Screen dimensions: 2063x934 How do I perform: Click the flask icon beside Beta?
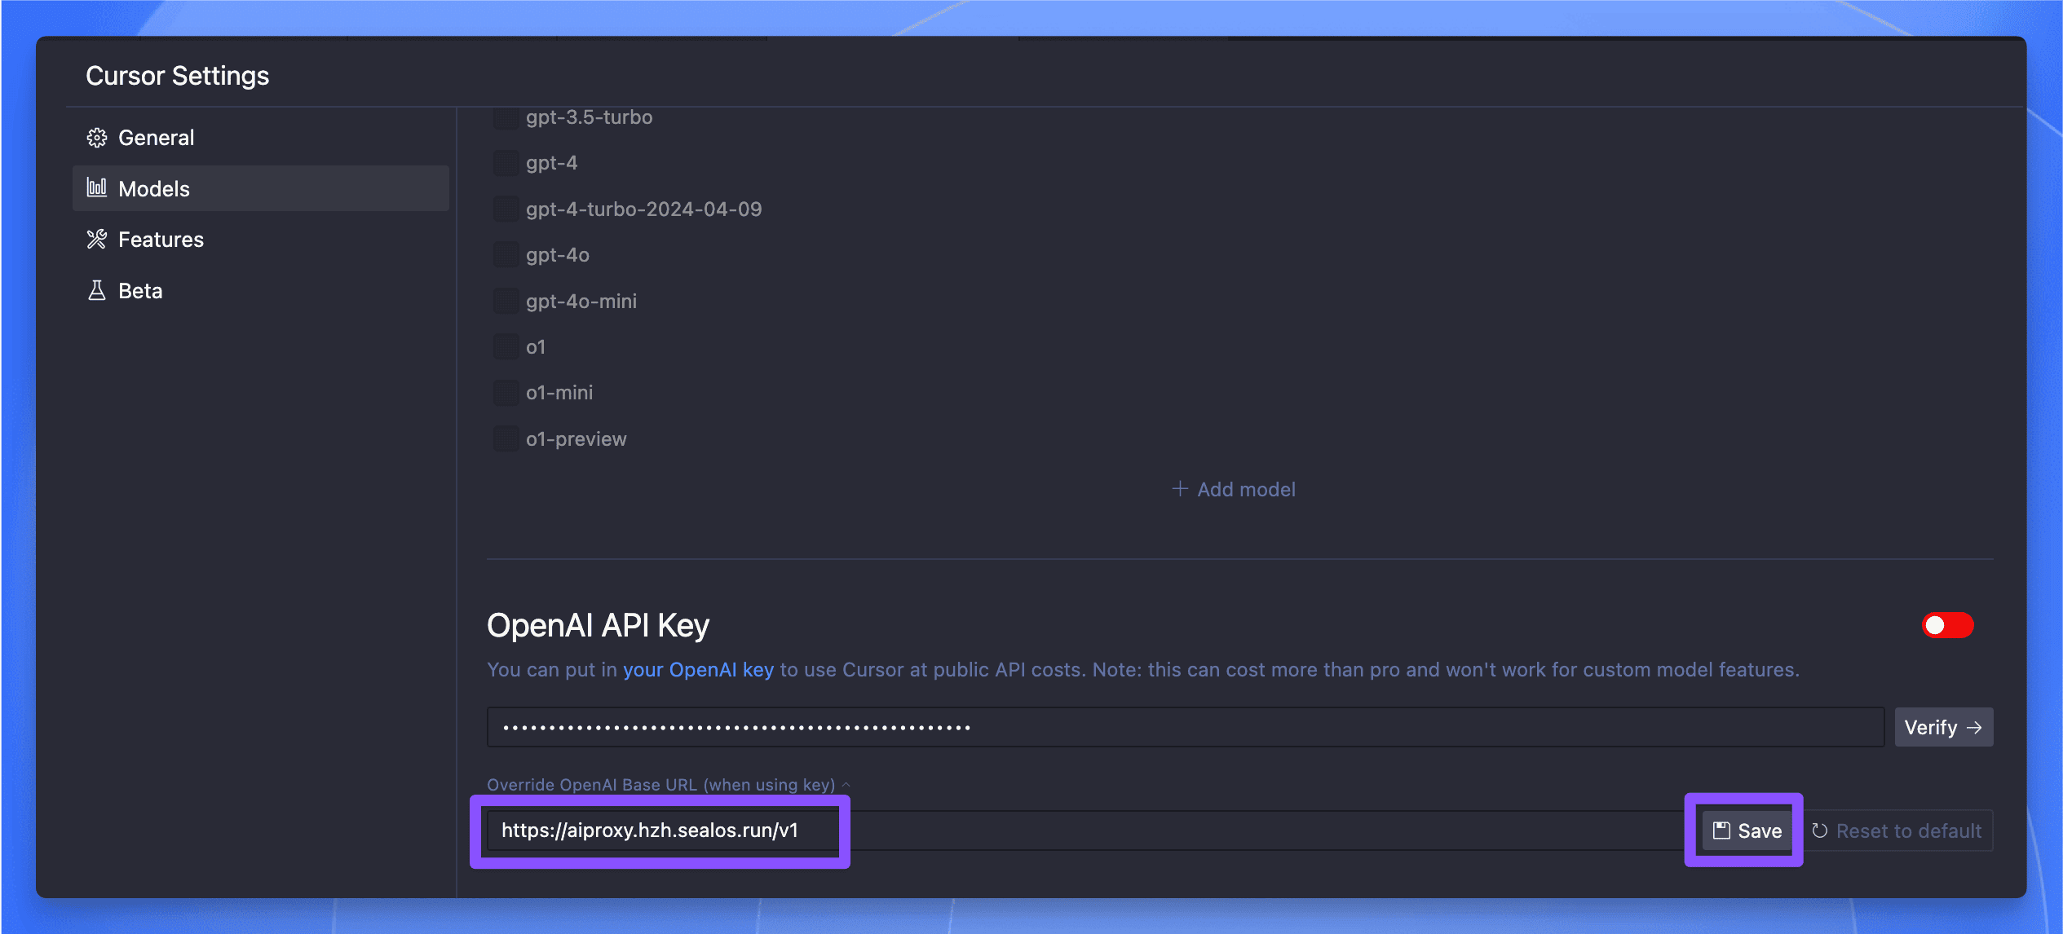pyautogui.click(x=96, y=290)
